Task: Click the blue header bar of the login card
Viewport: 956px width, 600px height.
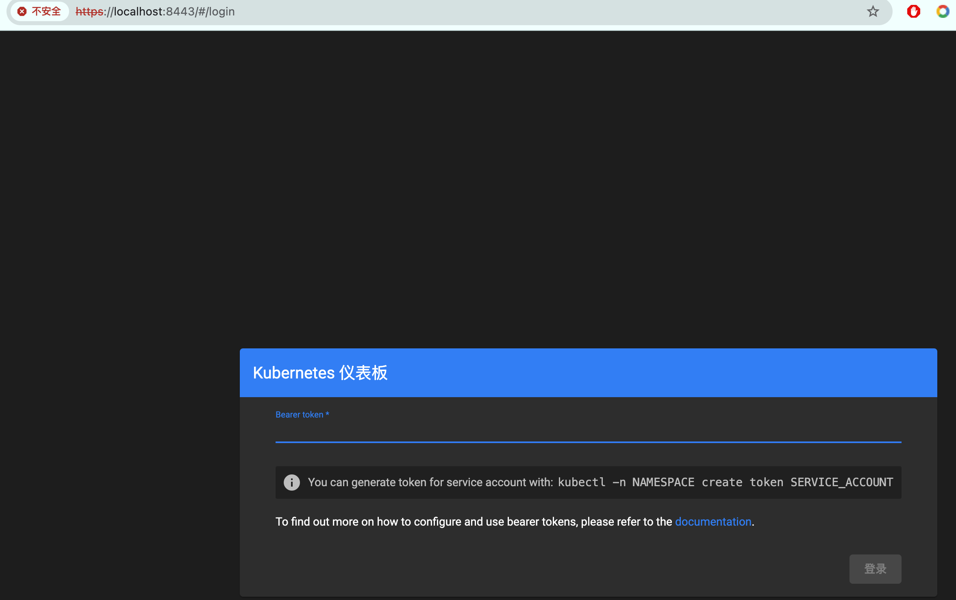Action: click(650, 373)
